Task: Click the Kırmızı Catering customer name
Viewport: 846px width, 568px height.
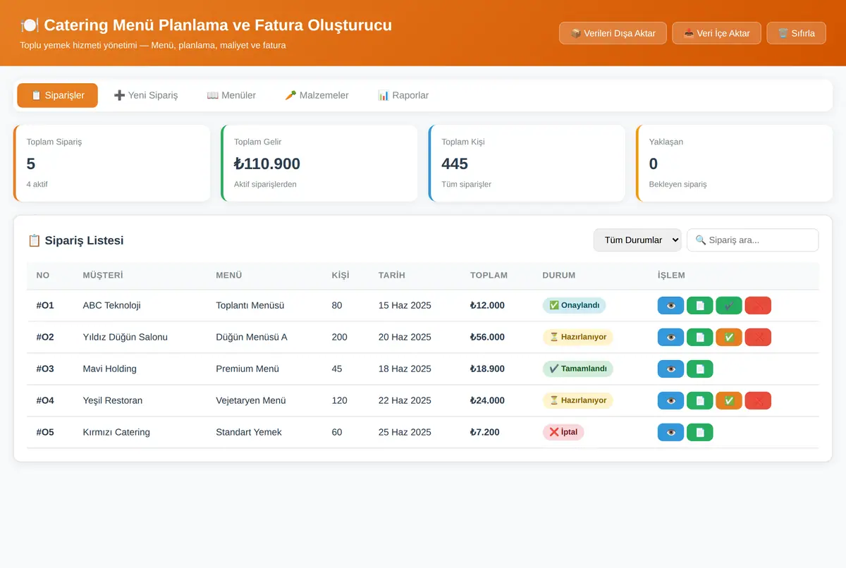Action: click(116, 433)
